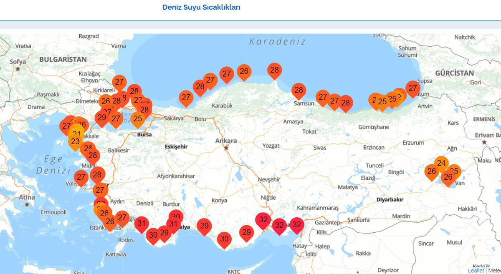Screen dimensions: 501x274
Task: Select the 27 marker east of Samsun
Action: [x=322, y=98]
